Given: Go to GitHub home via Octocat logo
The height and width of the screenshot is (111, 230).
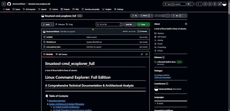Looking at the screenshot, I should (x=9, y=4).
